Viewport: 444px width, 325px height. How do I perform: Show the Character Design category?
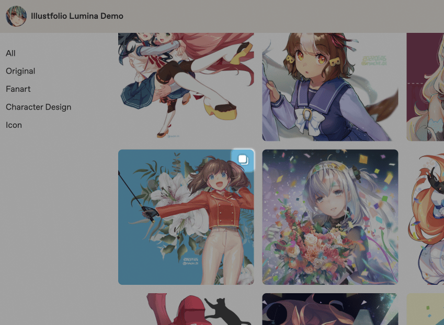pyautogui.click(x=39, y=107)
